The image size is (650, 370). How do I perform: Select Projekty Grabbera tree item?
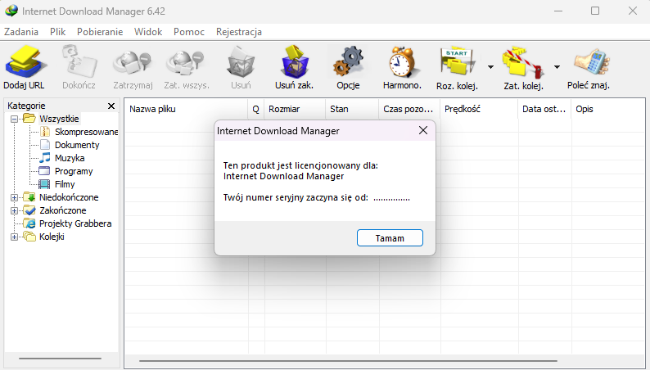(x=75, y=223)
